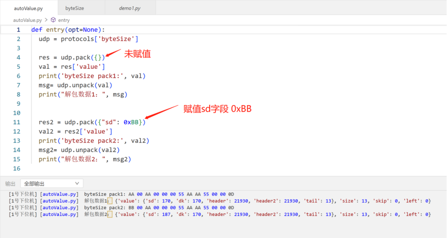Click line number 4 in the gutter
This screenshot has width=447, height=238.
(x=18, y=57)
